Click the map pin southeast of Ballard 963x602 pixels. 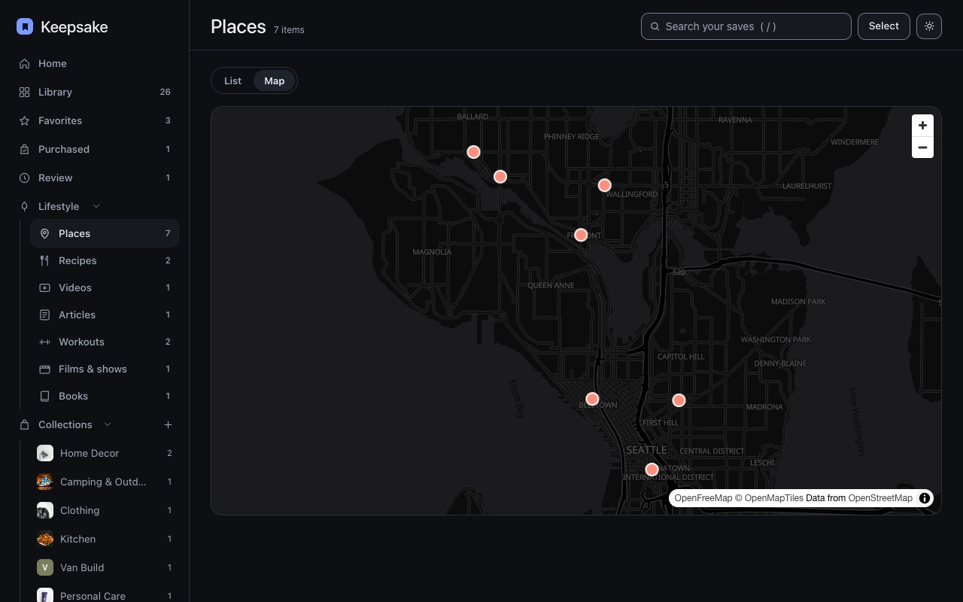tap(500, 177)
